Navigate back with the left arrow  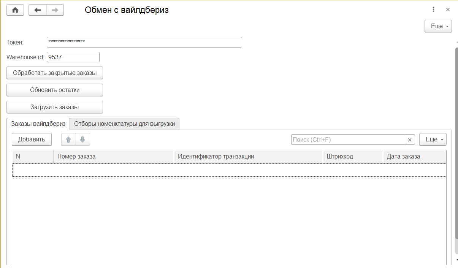[38, 10]
